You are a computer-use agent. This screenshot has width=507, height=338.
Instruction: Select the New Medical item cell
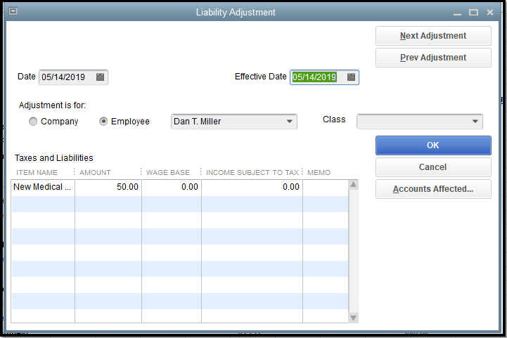click(43, 187)
